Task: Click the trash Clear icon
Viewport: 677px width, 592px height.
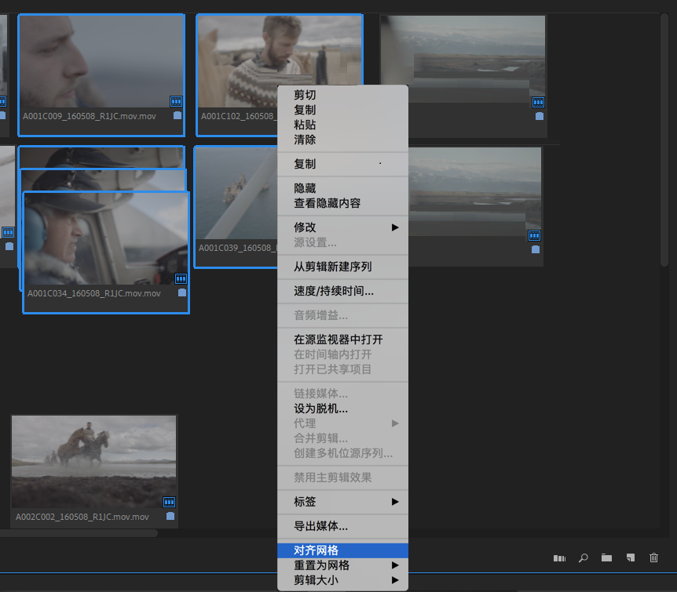Action: click(653, 558)
